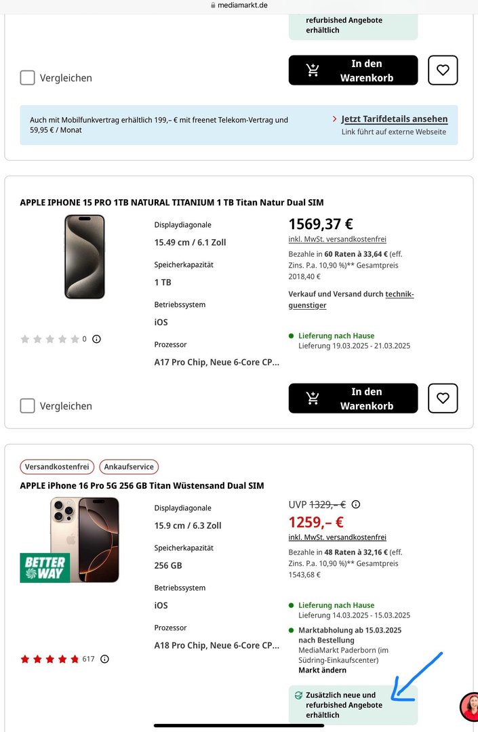Add top product to wishlist heart

(x=443, y=70)
